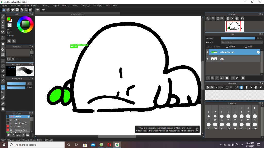Duplicate the current layer
The image size is (264, 148).
[233, 78]
